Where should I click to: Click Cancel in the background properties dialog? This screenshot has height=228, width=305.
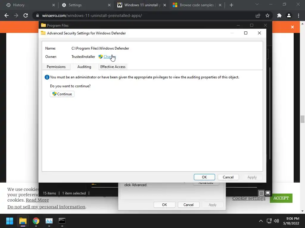tap(189, 205)
